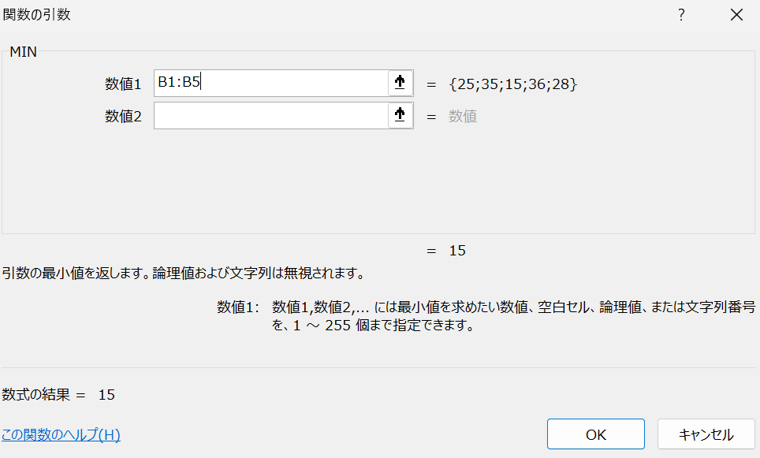This screenshot has width=760, height=458.
Task: Click the MIN function name label
Action: pos(23,53)
